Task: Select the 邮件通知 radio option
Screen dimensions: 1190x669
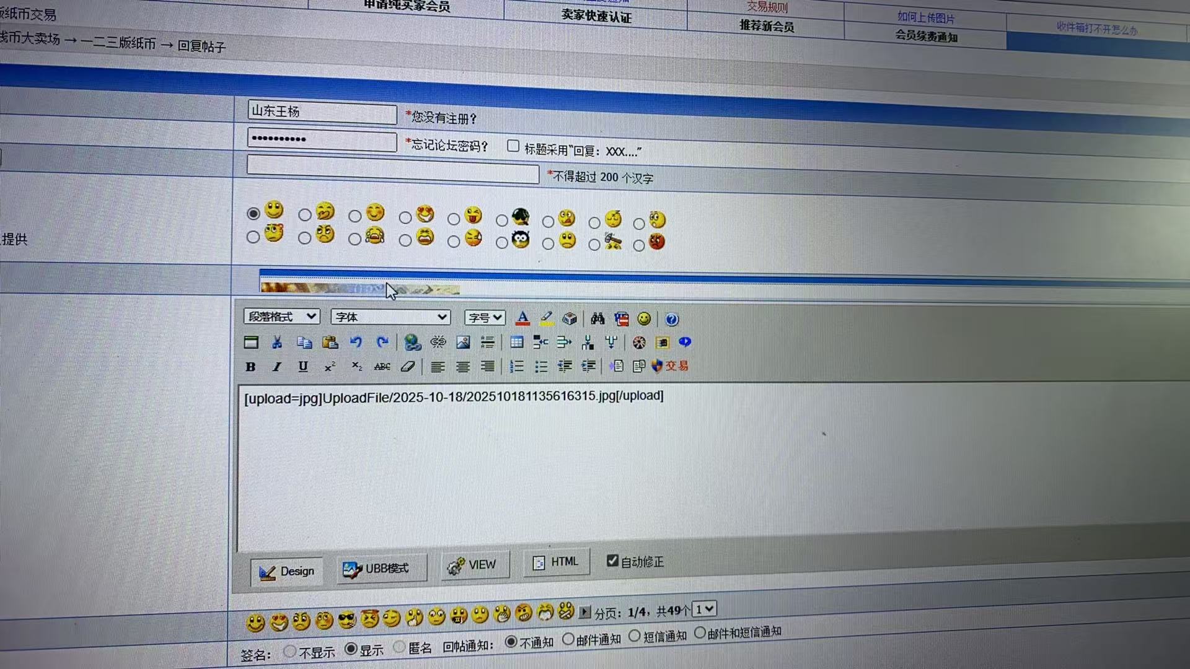Action: pos(568,639)
